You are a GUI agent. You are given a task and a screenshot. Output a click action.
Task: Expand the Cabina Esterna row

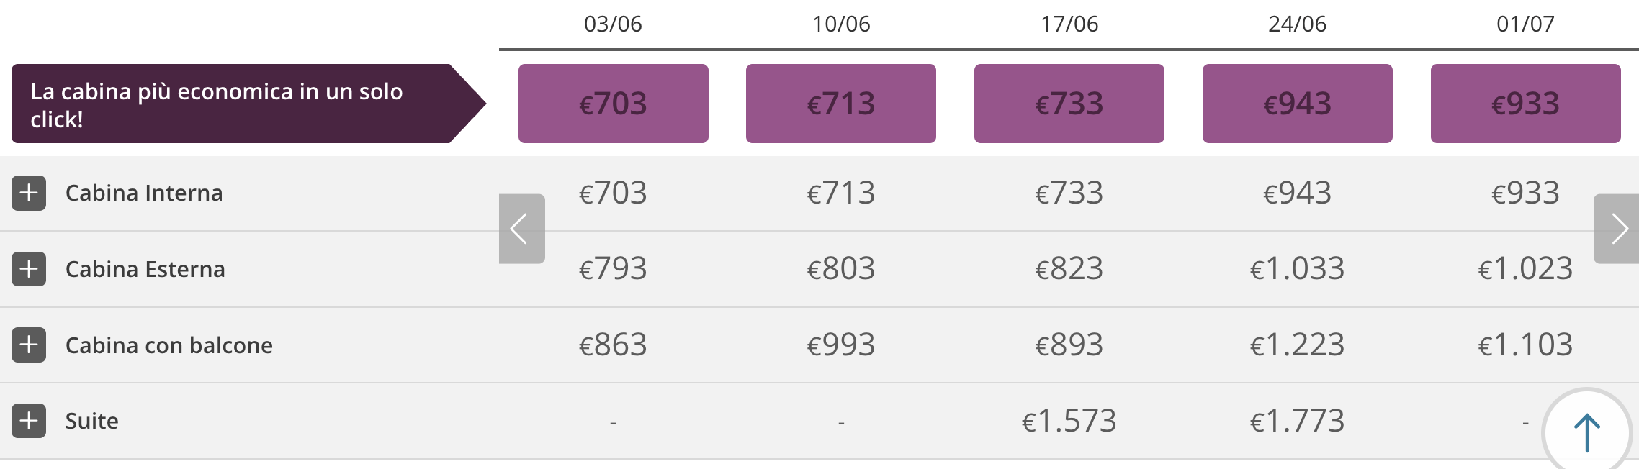pyautogui.click(x=29, y=269)
